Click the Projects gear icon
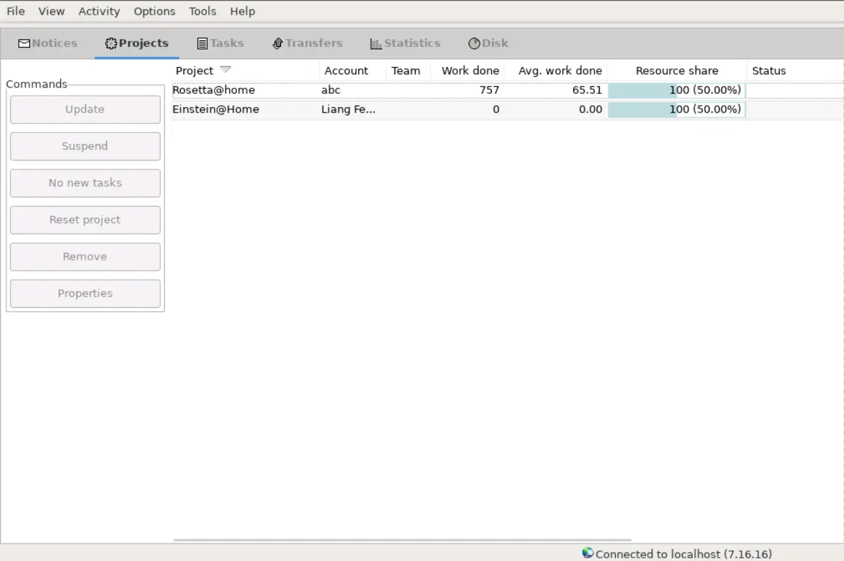Image resolution: width=844 pixels, height=561 pixels. click(x=111, y=44)
